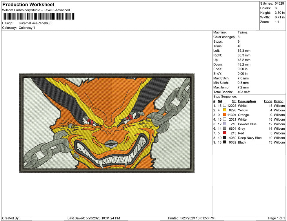Image resolution: width=287 pixels, height=221 pixels.
Task: Click the Deep Navy Blue description text
Action: tap(250, 138)
